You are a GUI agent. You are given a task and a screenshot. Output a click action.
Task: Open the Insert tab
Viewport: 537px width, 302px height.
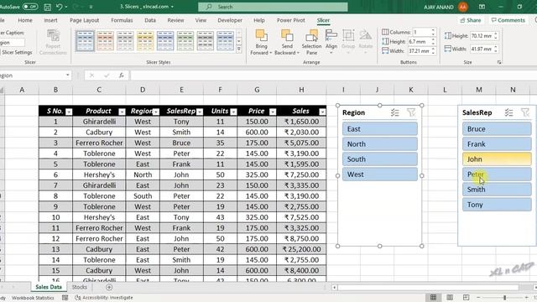click(50, 20)
